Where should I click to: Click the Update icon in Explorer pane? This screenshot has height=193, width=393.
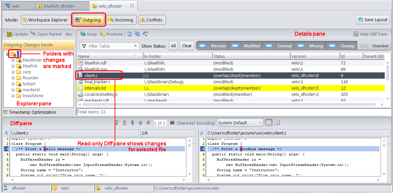(x=9, y=34)
